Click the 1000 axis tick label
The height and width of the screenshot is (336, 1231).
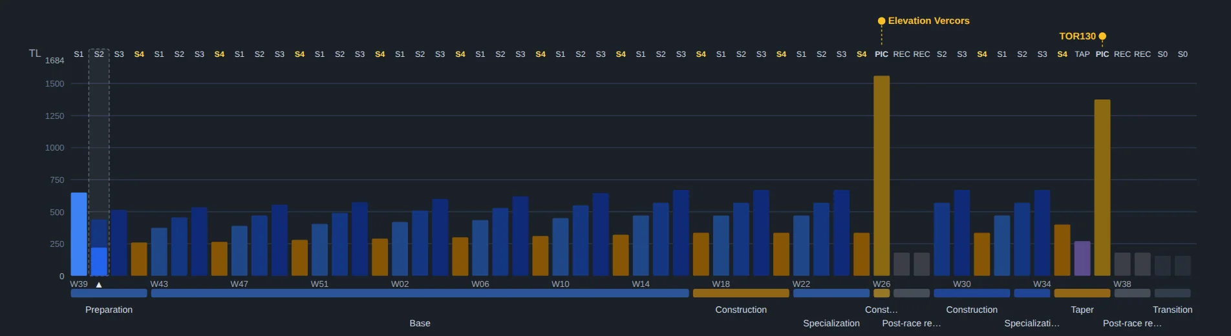(55, 148)
